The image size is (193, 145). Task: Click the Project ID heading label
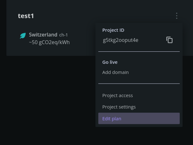113,30
